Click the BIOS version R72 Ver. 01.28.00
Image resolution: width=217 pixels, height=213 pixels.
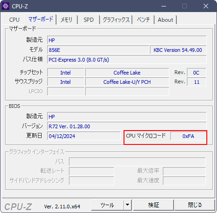pos(127,126)
